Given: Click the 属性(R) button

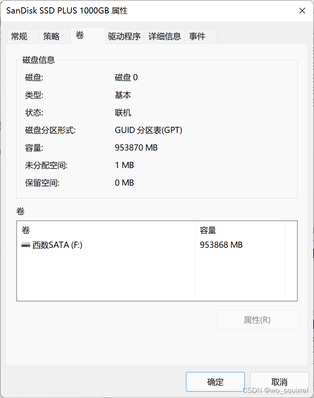Looking at the screenshot, I should tap(257, 320).
